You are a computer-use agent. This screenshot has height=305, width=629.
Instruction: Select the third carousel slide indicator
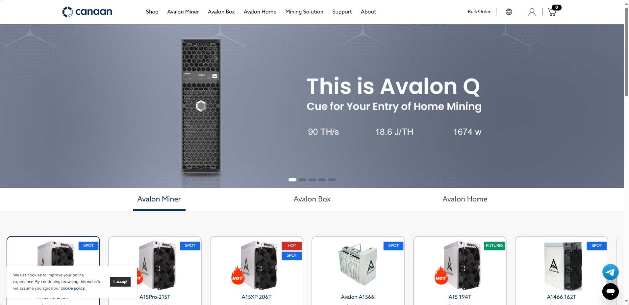(312, 180)
